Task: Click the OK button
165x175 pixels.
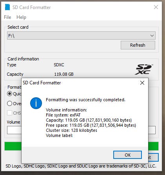Action: (x=127, y=155)
